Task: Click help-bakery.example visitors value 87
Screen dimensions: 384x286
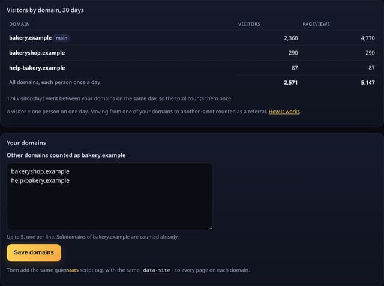Action: click(295, 68)
